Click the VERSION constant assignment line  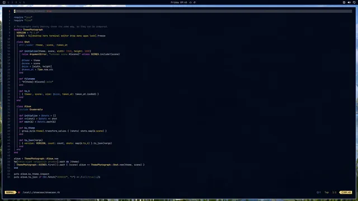pyautogui.click(x=27, y=32)
